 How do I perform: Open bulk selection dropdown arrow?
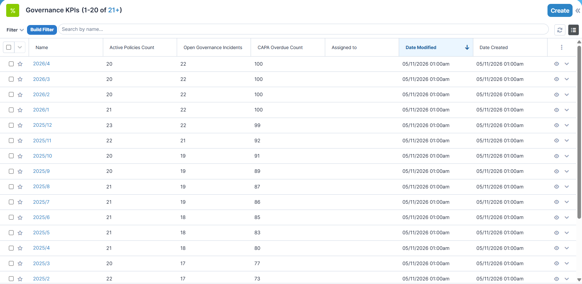[20, 47]
